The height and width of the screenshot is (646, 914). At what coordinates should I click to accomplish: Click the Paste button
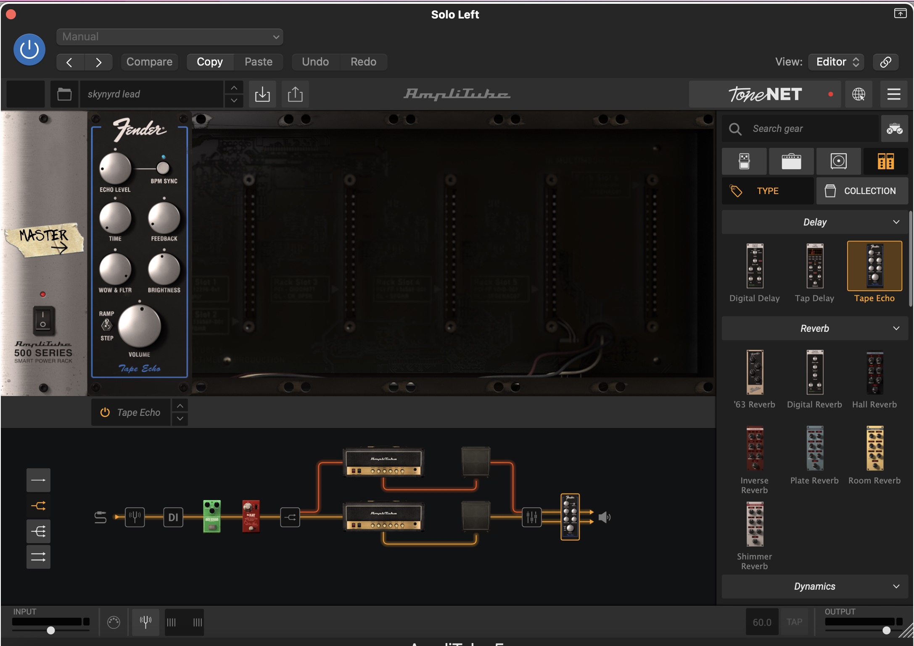coord(259,62)
